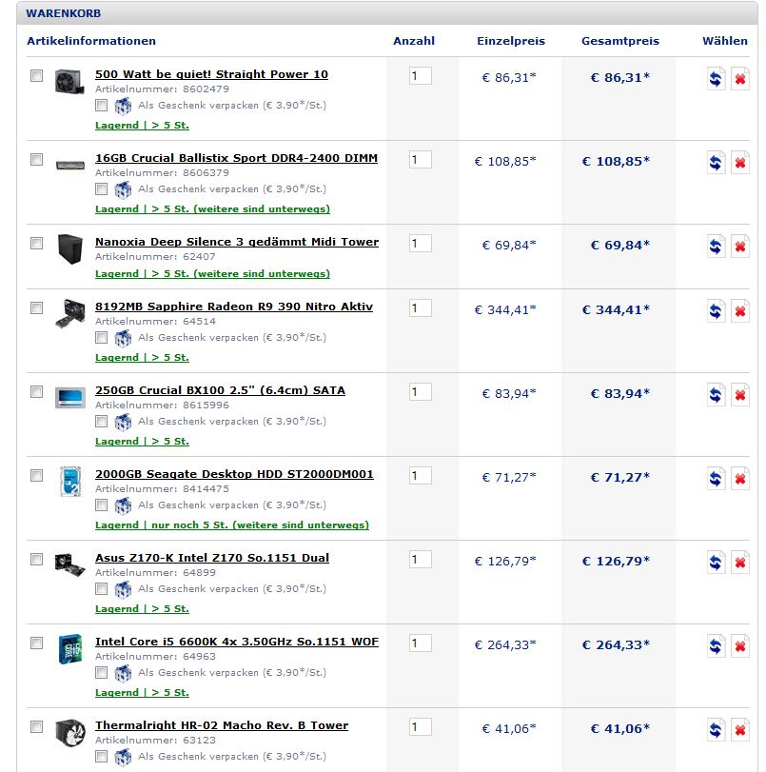766x772 pixels.
Task: Click the Seagate HDD stock availability link
Action: (231, 525)
